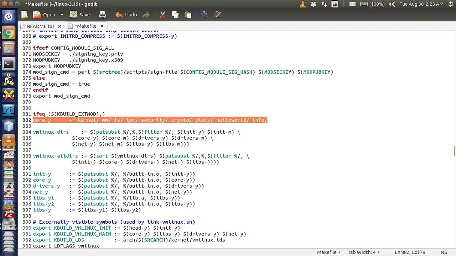Open the En keyboard layout indicator
This screenshot has height=256, width=456.
tap(335, 4)
